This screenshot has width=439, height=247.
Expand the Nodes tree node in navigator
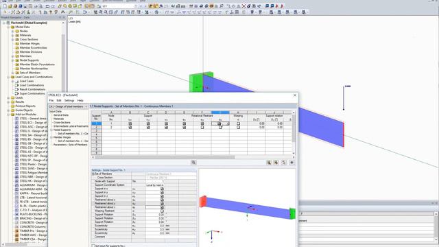pos(12,31)
